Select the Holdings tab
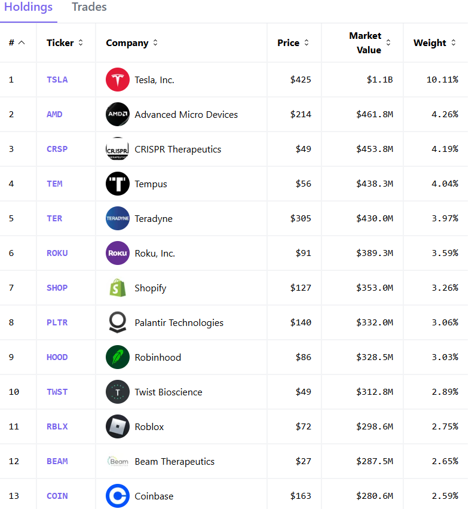 click(28, 8)
